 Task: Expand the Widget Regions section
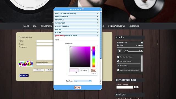click(x=77, y=26)
